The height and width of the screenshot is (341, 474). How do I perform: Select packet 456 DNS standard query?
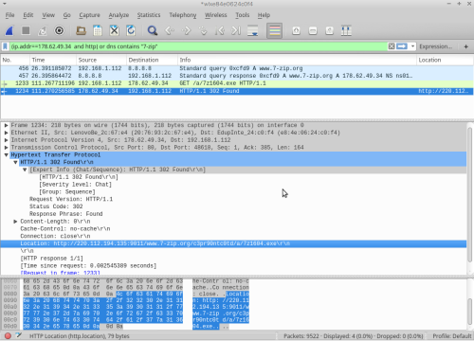(237, 68)
